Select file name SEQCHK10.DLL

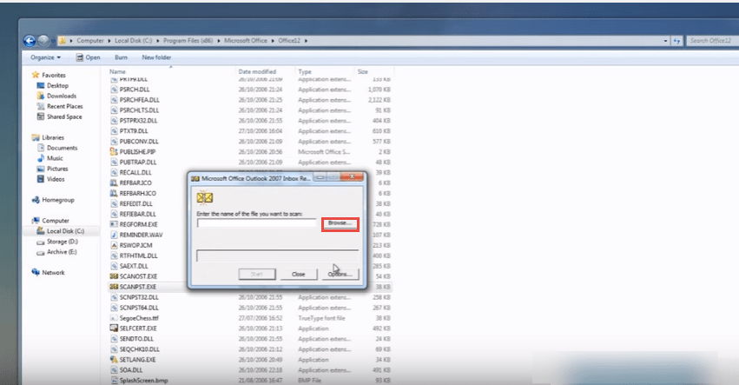click(x=140, y=349)
